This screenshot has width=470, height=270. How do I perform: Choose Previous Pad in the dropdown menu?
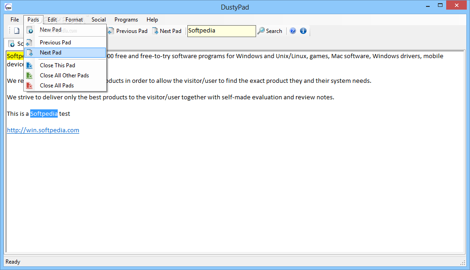(x=65, y=43)
